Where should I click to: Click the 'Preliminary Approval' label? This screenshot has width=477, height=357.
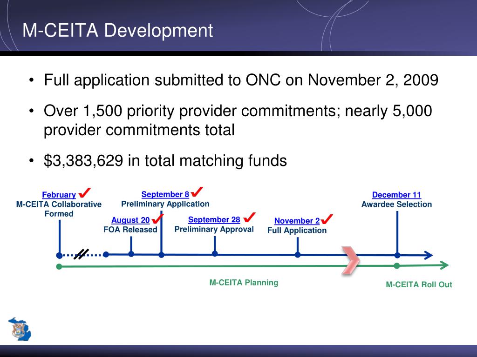pyautogui.click(x=214, y=229)
